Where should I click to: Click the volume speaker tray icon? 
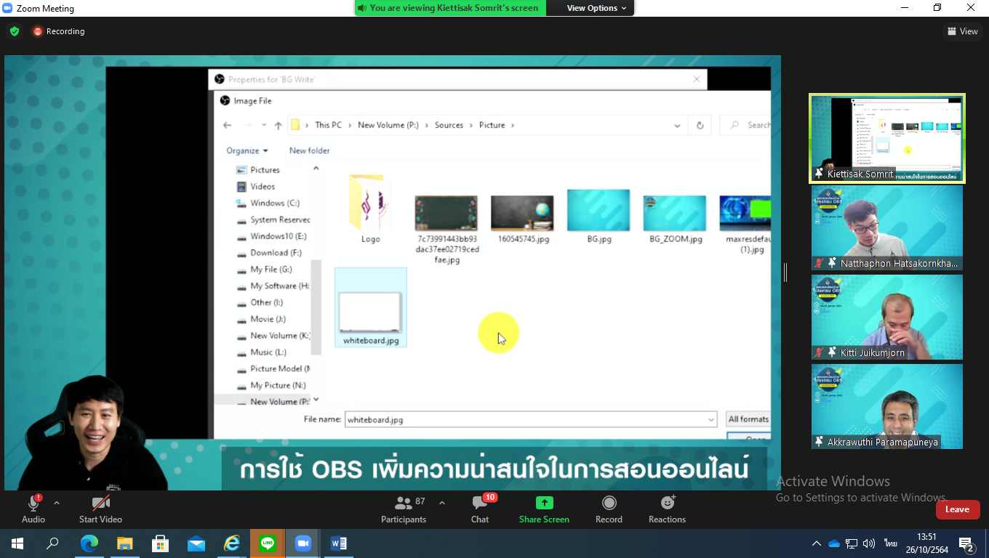[869, 543]
